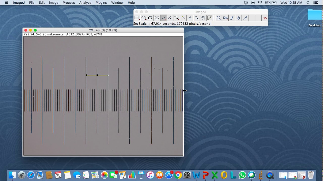This screenshot has height=181, width=323.
Task: Select the Freehand selection tool
Action: point(157,18)
